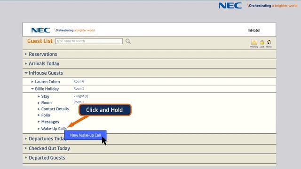Expand the Stay item arrow
The width and height of the screenshot is (301, 169).
(x=39, y=96)
